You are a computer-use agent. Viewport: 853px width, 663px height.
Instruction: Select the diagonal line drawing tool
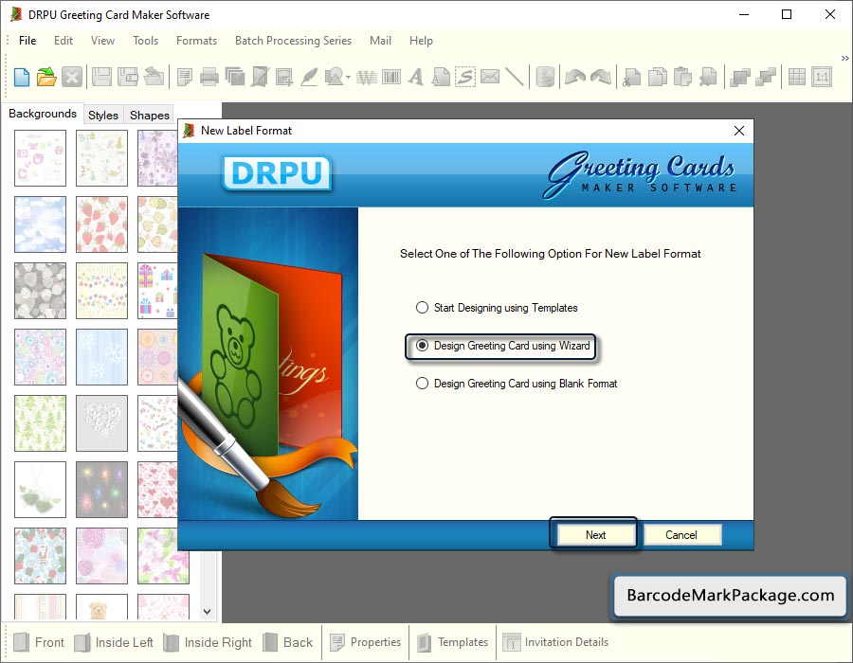click(514, 77)
